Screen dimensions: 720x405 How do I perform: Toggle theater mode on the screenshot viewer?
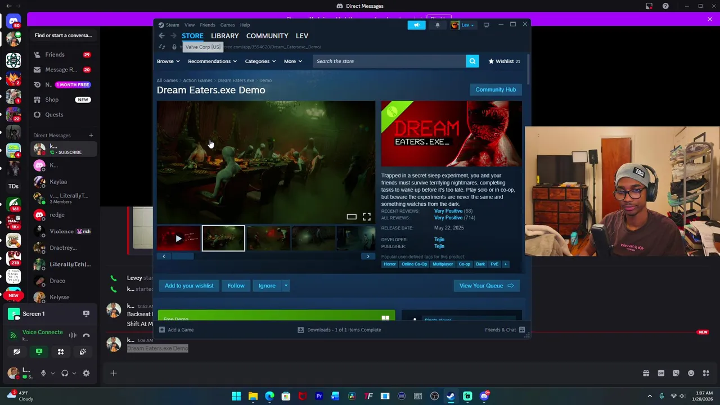[x=352, y=217]
